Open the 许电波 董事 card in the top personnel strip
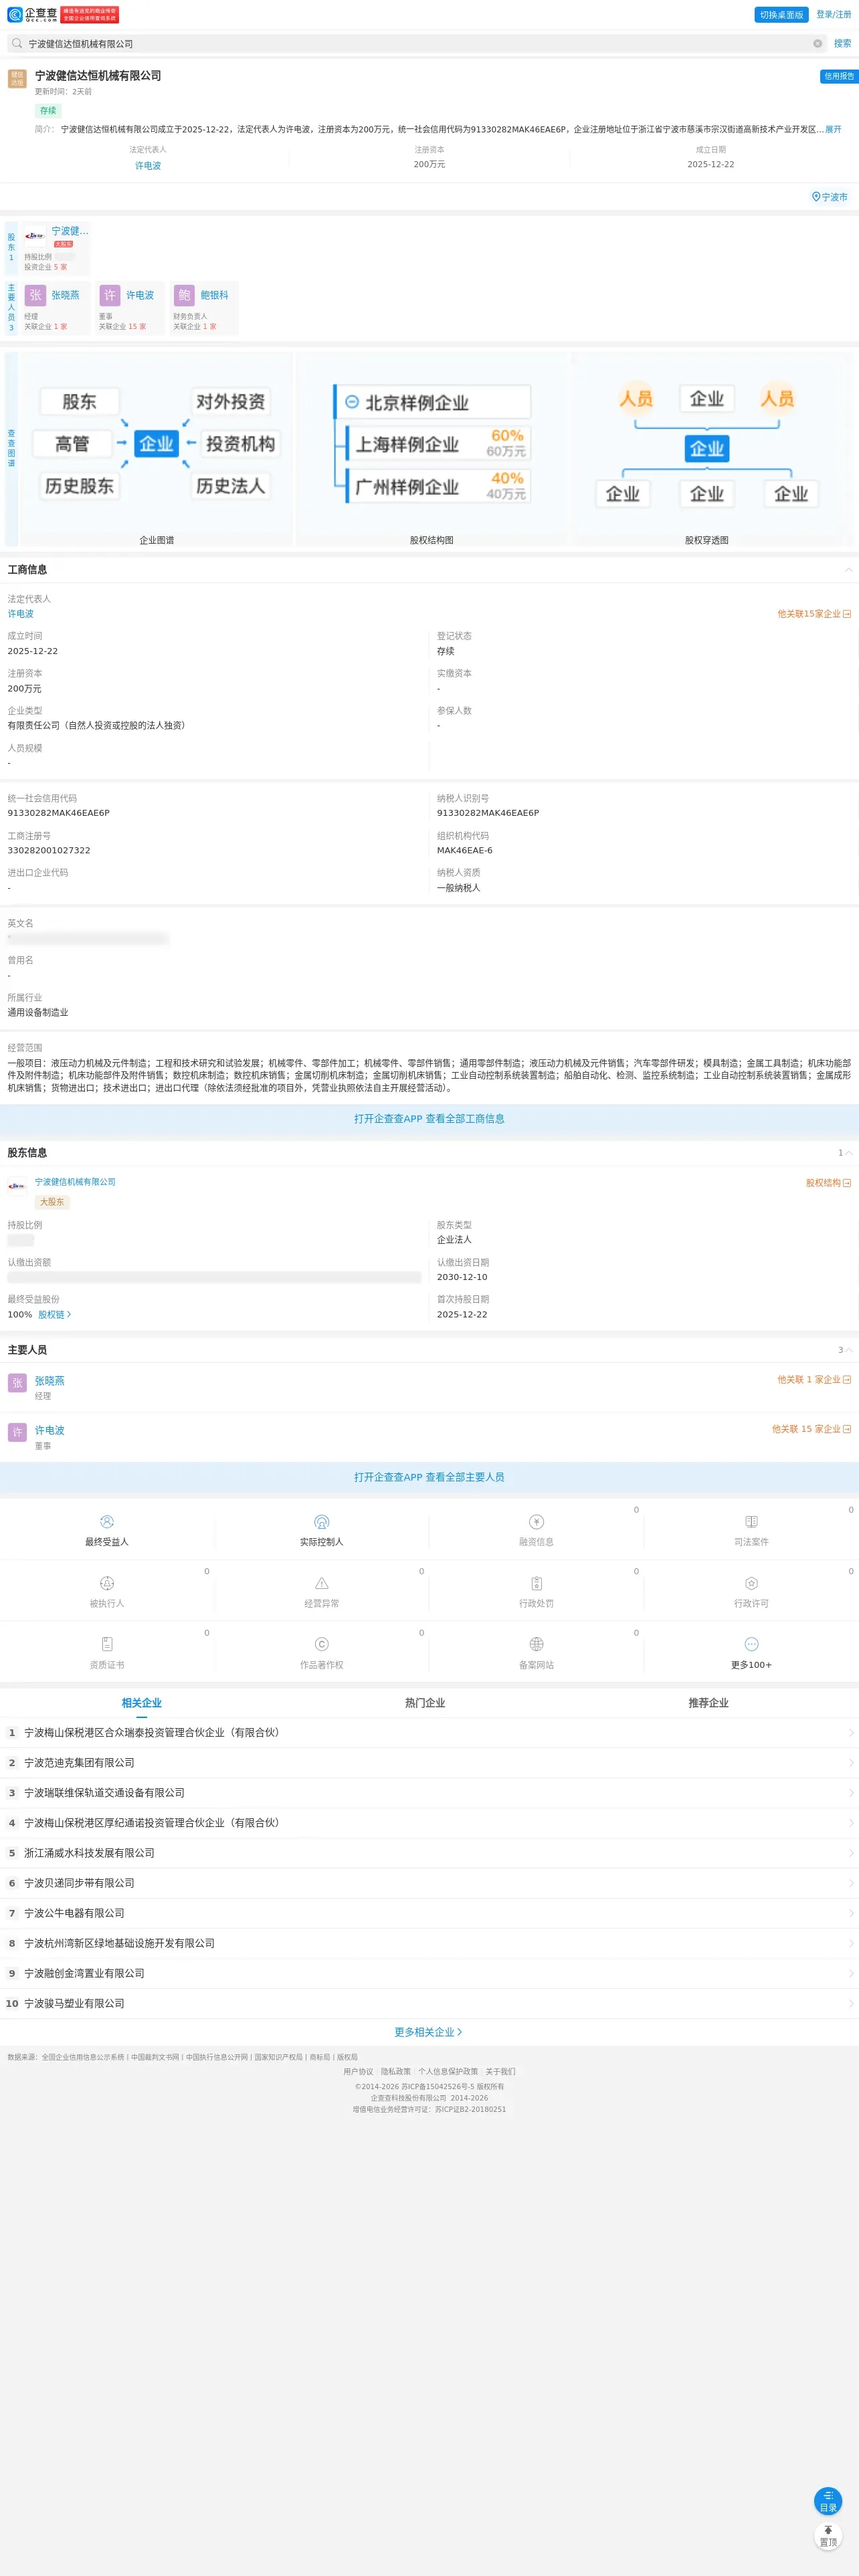The height and width of the screenshot is (2576, 859). (130, 308)
